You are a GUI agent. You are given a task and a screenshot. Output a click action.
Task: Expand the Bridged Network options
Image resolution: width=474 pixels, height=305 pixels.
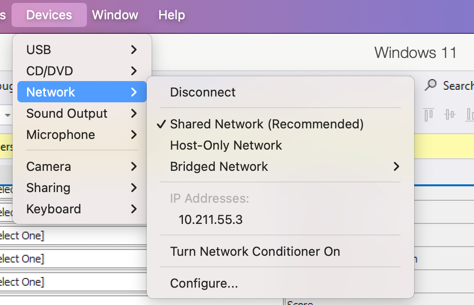280,166
